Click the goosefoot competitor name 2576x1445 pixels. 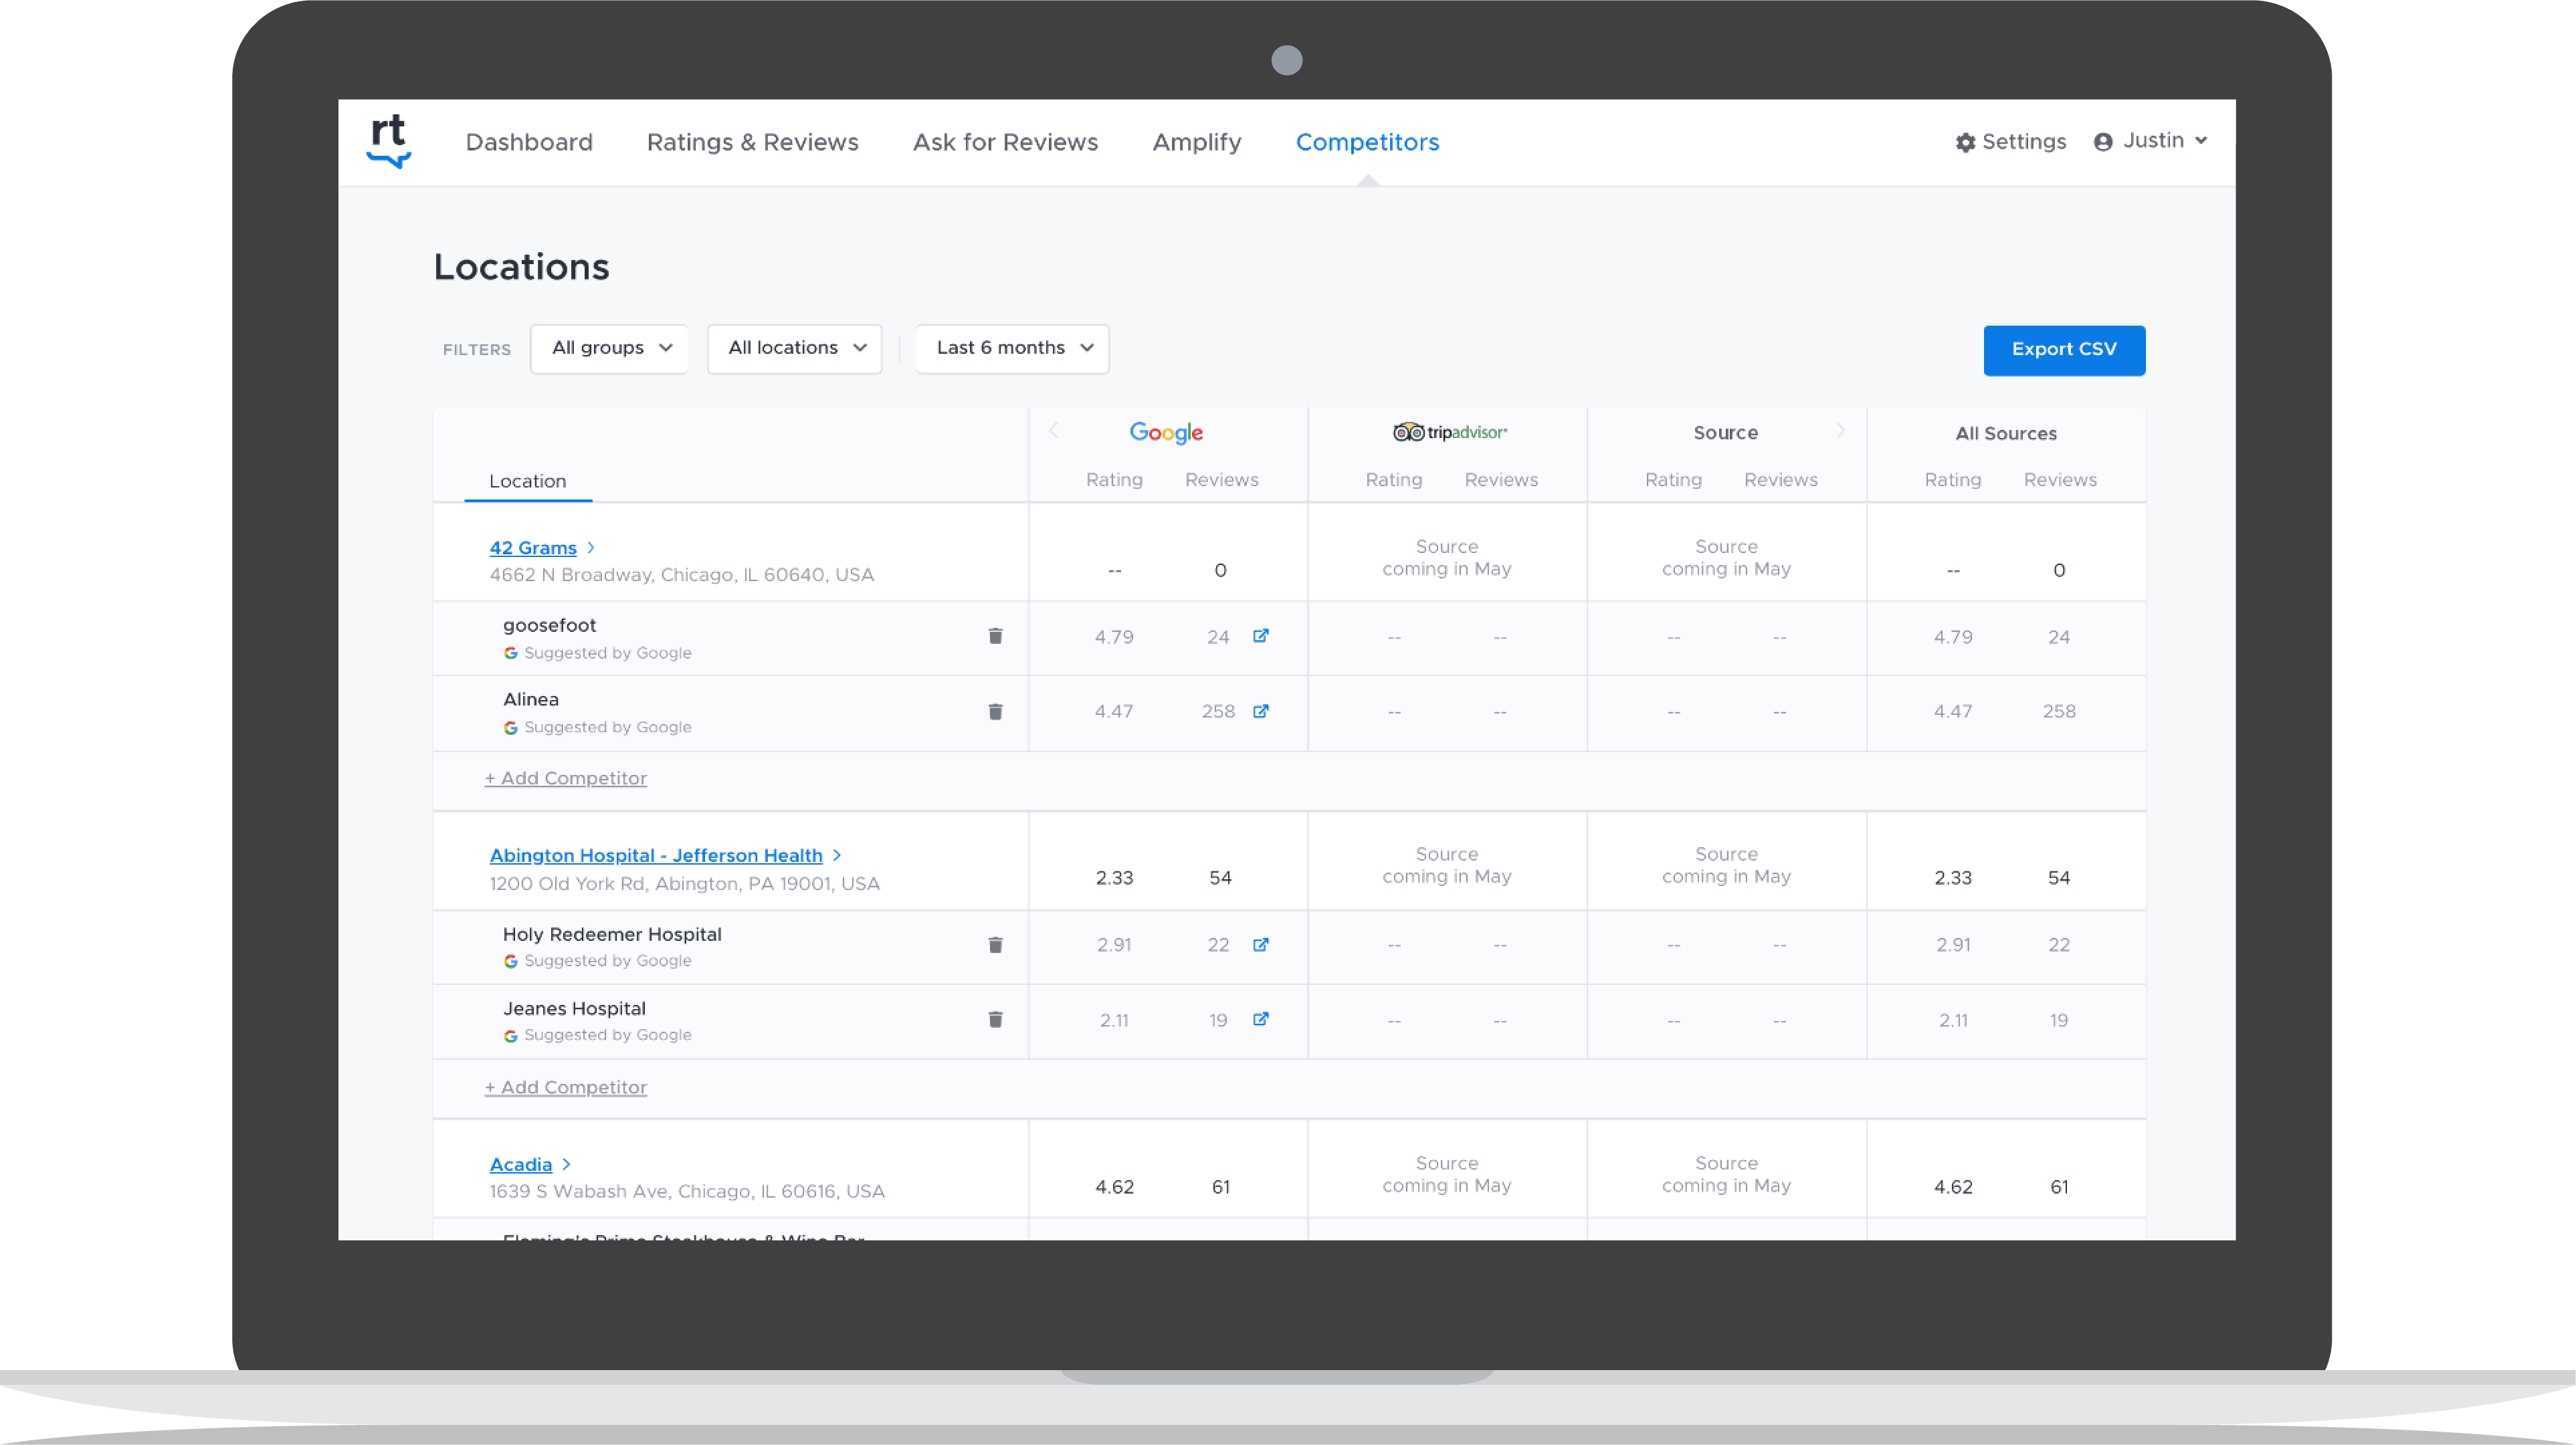tap(549, 626)
